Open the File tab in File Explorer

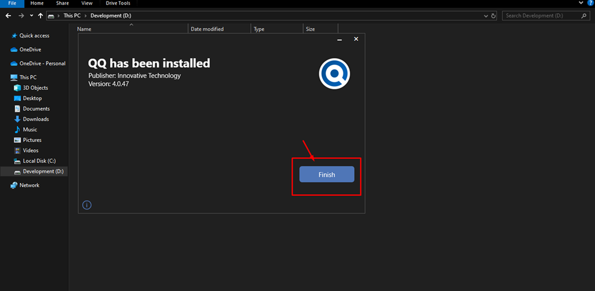(12, 3)
